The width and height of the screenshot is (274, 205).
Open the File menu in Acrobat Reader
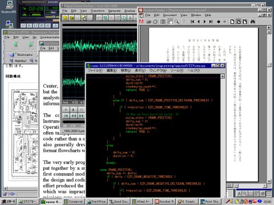[x=148, y=15]
